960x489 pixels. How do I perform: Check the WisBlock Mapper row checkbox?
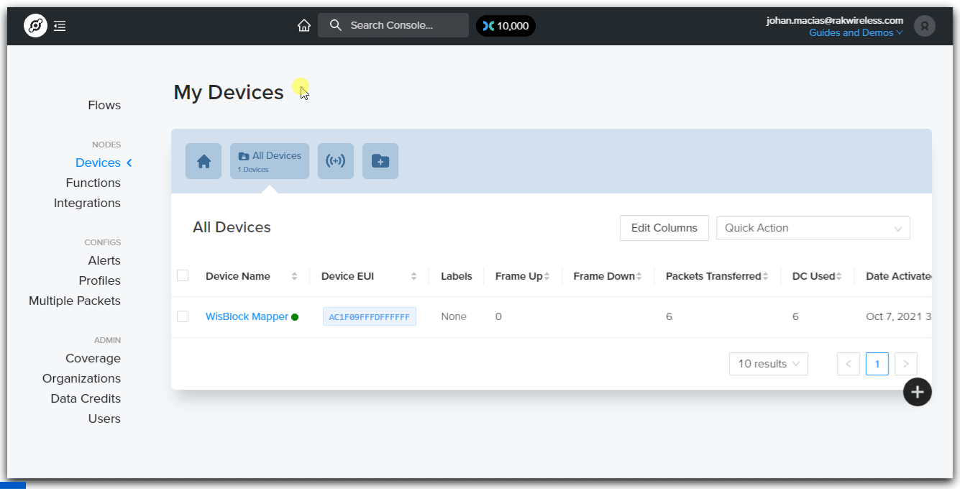pos(183,316)
